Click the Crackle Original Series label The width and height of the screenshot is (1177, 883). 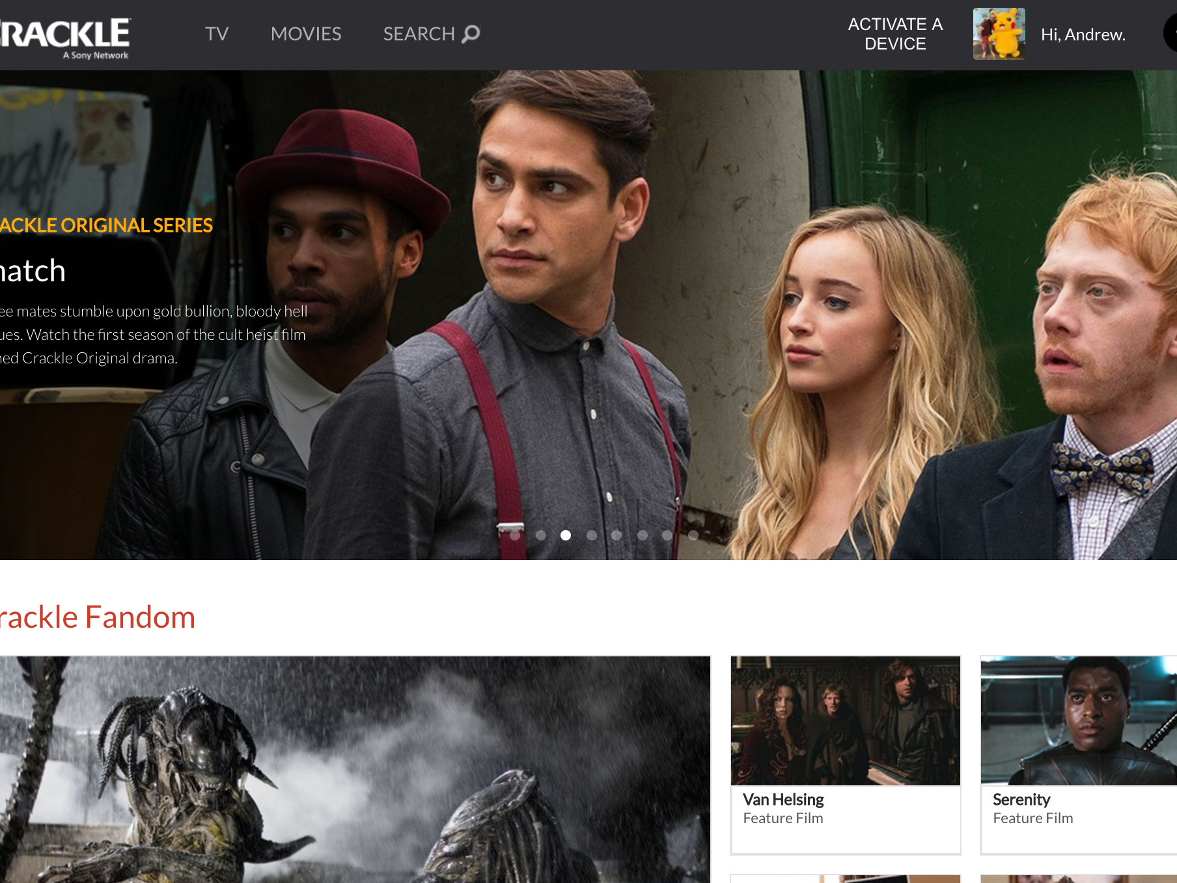tap(106, 225)
